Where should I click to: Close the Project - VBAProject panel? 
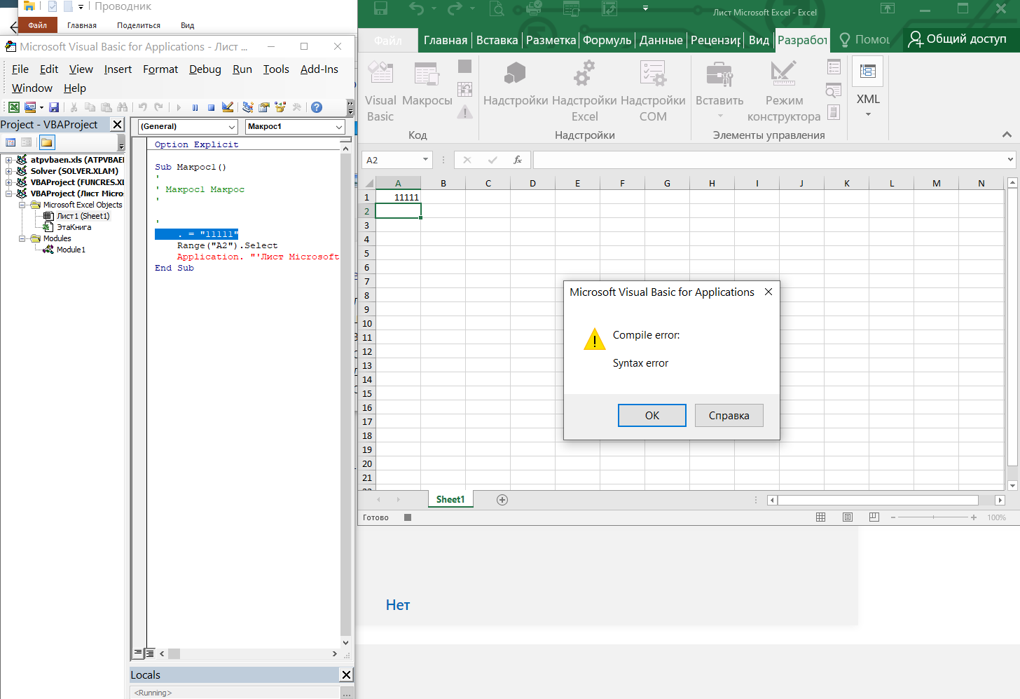point(118,124)
